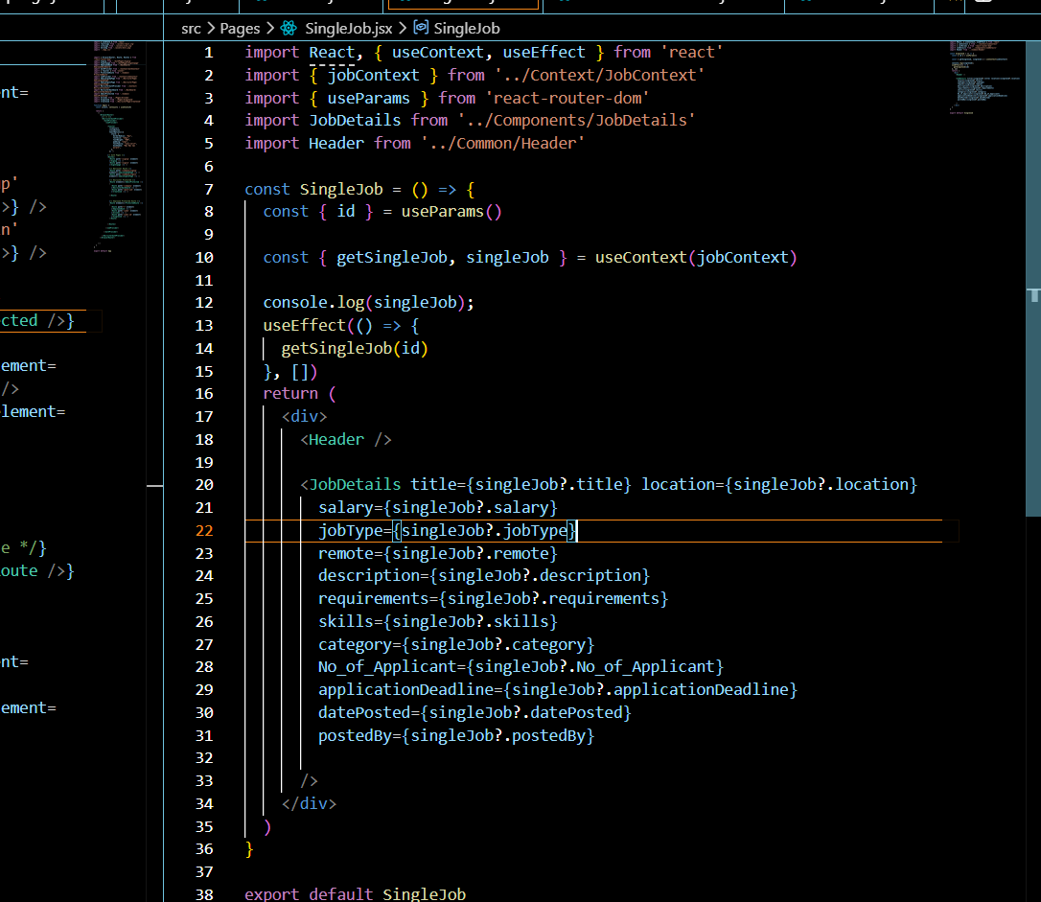This screenshot has width=1041, height=902.
Task: Click the 'jobType' attribute name on line 22
Action: pyautogui.click(x=351, y=530)
